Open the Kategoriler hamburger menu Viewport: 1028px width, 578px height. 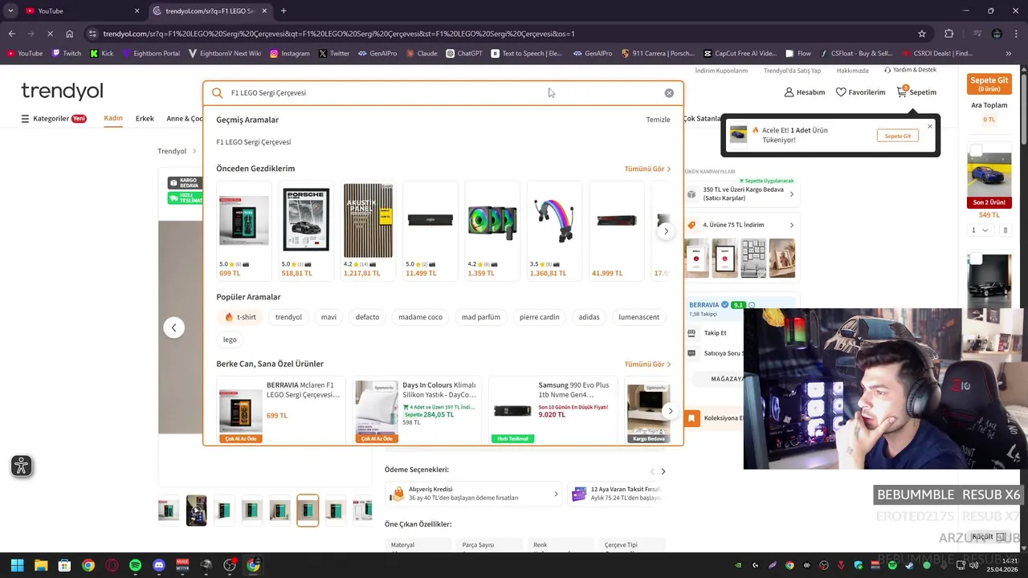(53, 119)
